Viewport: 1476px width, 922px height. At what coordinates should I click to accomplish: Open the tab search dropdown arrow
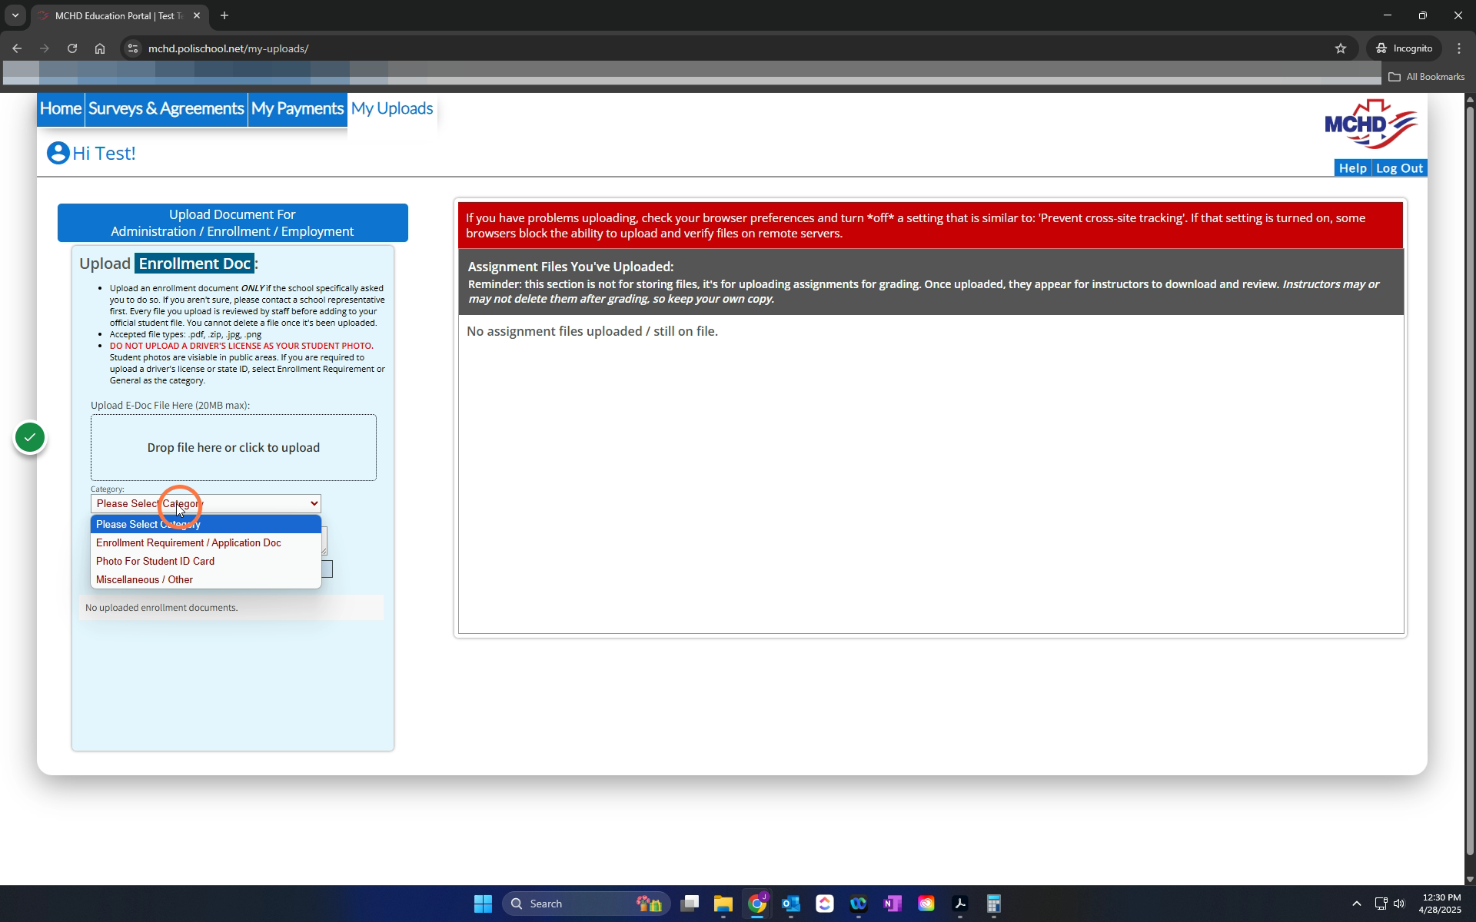15,15
